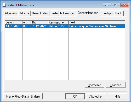The width and height of the screenshot is (131, 102).
Task: Select the Mitteilungen tab
Action: [x=68, y=13]
